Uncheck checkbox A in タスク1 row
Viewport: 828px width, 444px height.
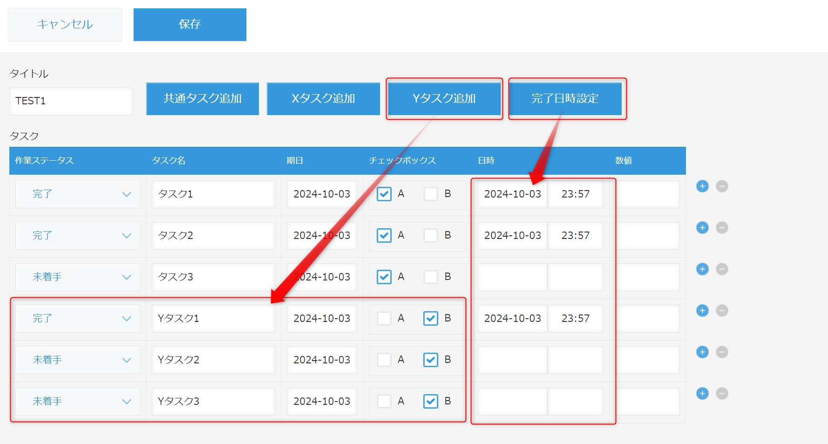[x=384, y=194]
